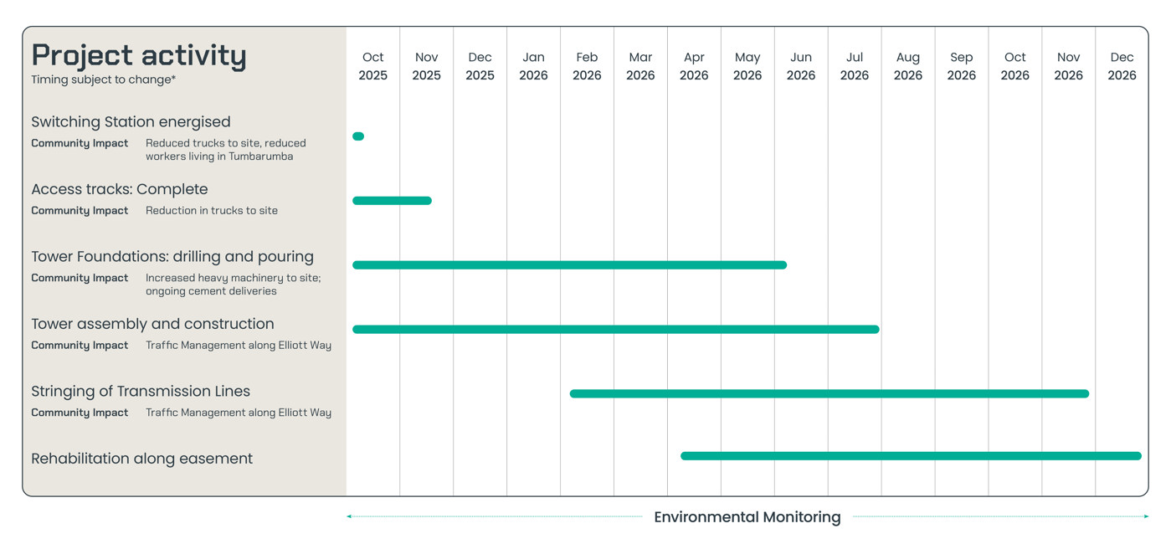Select the Jul 2026 column header
This screenshot has width=1171, height=549.
pos(855,66)
